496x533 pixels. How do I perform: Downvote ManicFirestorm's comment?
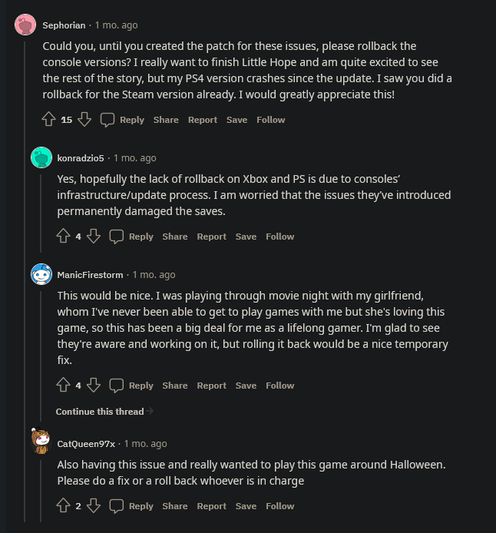94,385
